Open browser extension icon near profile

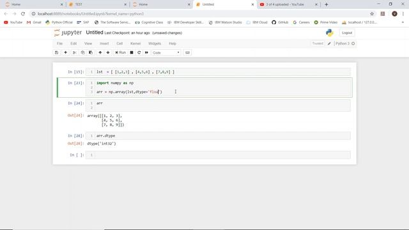pyautogui.click(x=383, y=14)
